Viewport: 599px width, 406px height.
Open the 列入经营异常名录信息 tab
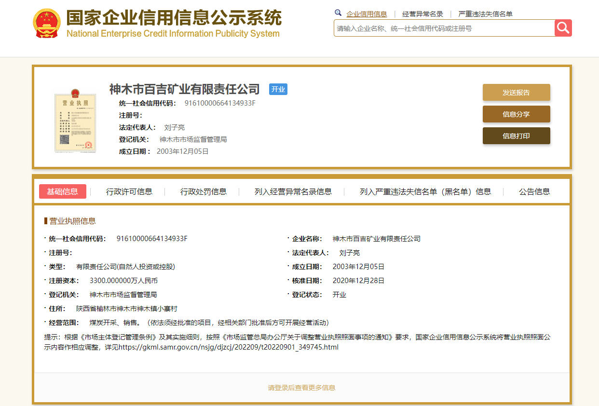point(293,191)
